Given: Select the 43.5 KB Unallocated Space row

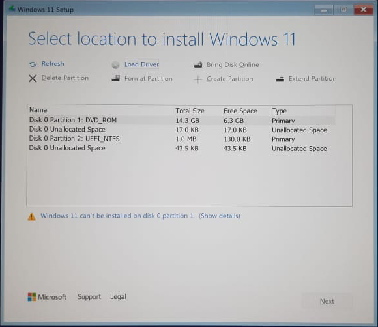Looking at the screenshot, I should (x=182, y=149).
